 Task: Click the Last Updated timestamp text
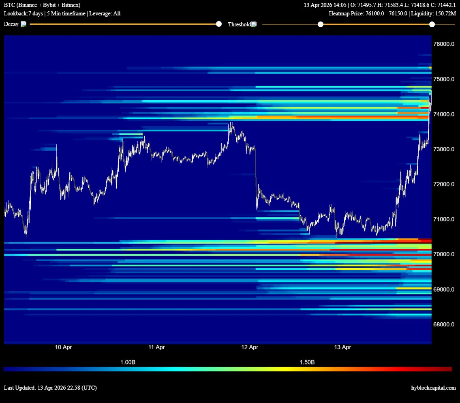[x=50, y=388]
